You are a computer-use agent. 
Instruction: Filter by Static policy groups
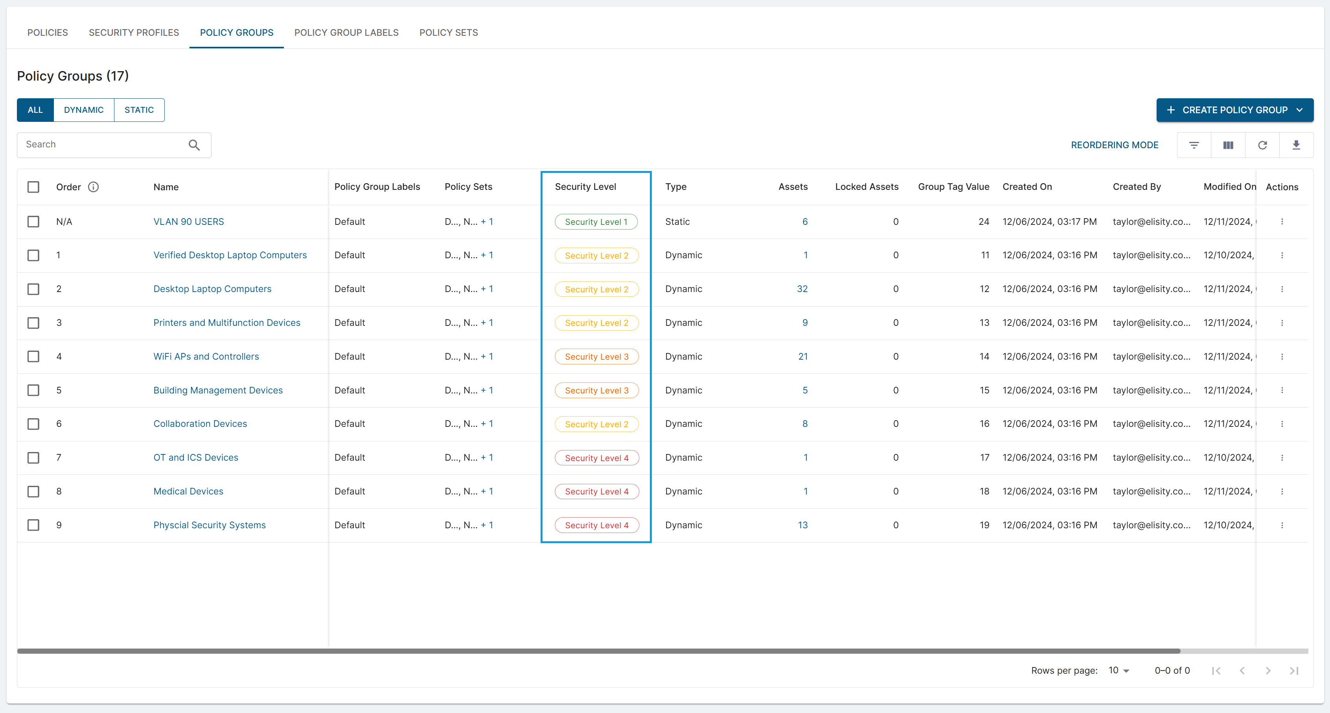click(x=139, y=110)
